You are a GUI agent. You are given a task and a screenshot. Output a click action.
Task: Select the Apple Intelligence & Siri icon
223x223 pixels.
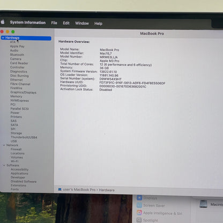139,213
